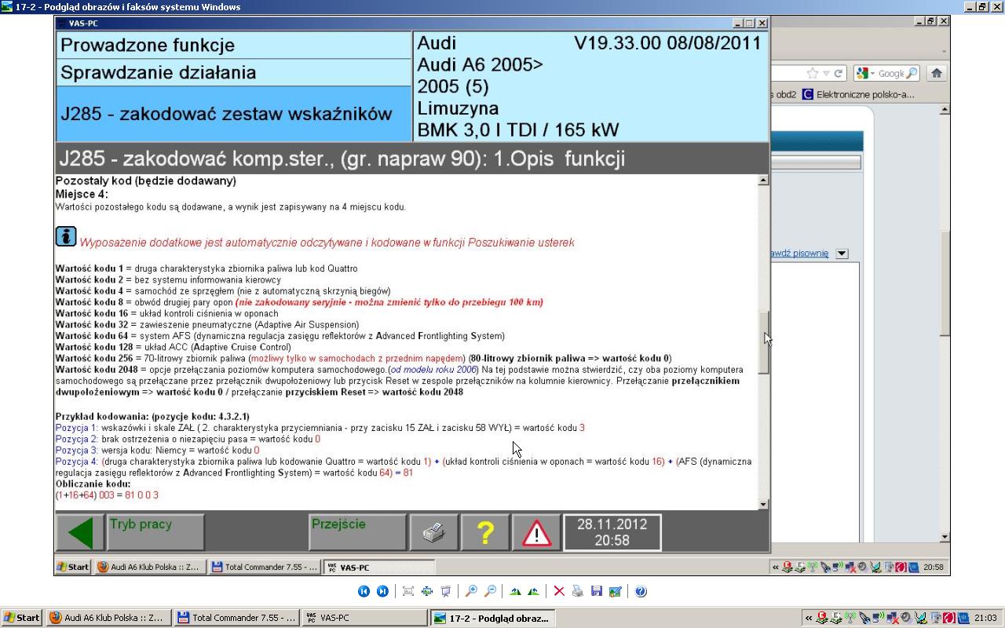Screen dimensions: 1005x628
Task: Switch to Audi A6 Klub Polska on the outer taskbar
Action: (107, 618)
